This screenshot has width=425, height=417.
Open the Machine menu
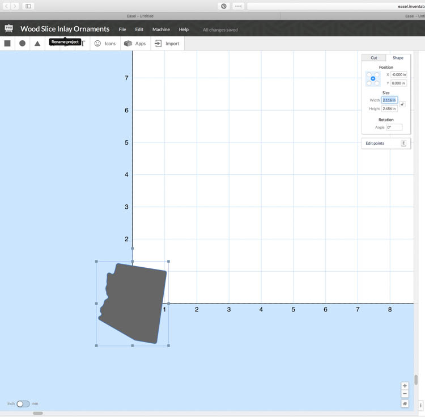[161, 30]
